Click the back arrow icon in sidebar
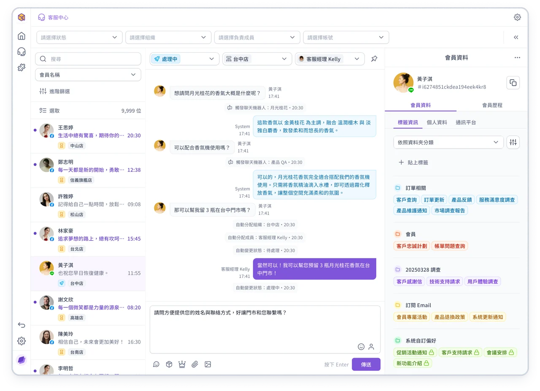Viewport: 540px width, 391px height. [x=22, y=325]
